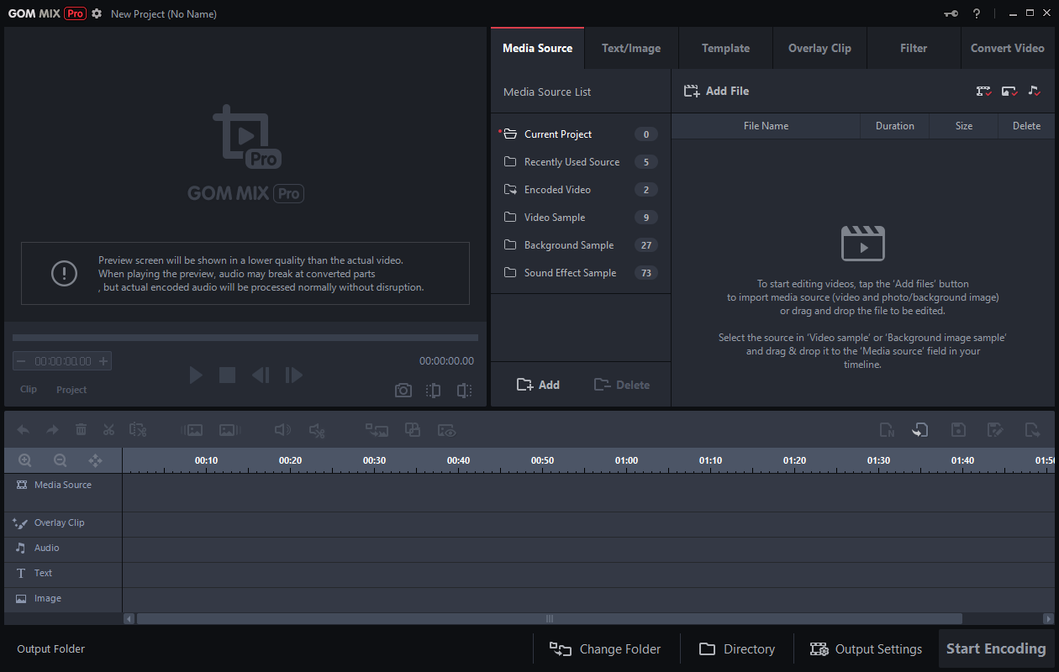Click the scissors cut icon in timeline toolbar

coord(108,429)
